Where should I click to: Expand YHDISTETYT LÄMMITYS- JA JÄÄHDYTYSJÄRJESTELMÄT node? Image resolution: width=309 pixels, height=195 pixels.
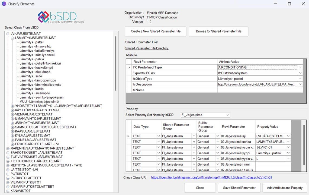(x=12, y=106)
